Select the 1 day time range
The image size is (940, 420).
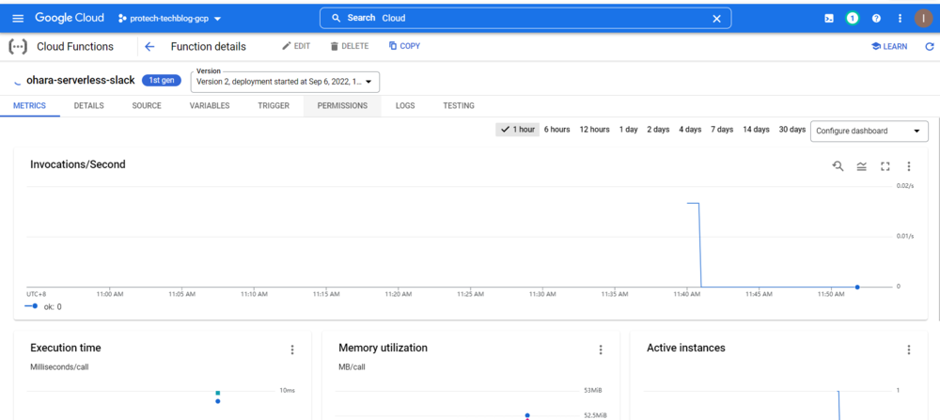point(628,130)
